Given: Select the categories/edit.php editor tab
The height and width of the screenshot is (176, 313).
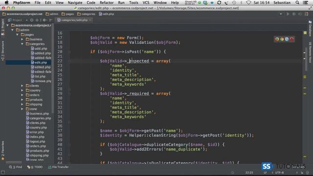Looking at the screenshot, I should tap(74, 20).
